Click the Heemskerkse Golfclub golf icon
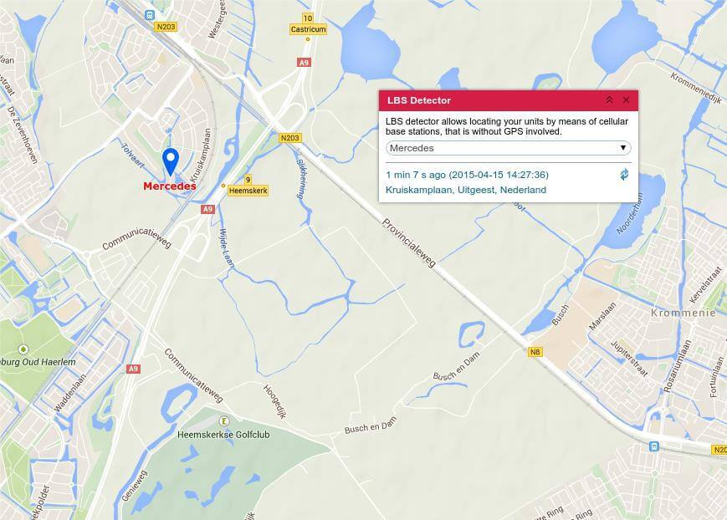Screen dimensions: 727x520 224,421
